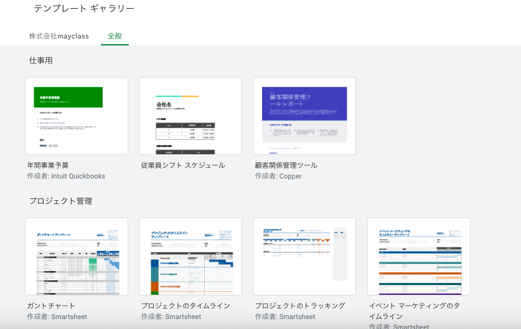The height and width of the screenshot is (329, 521).
Task: Select the プロジェクトのタイムライン template thumbnail
Action: click(190, 256)
